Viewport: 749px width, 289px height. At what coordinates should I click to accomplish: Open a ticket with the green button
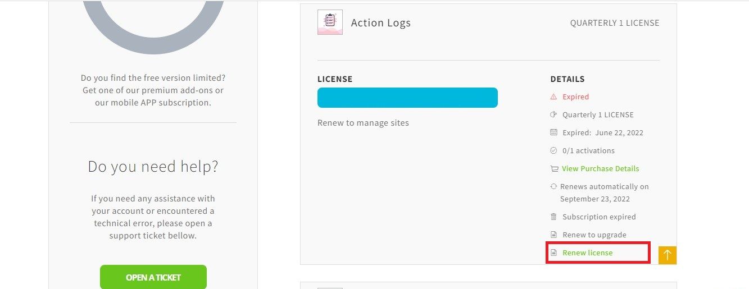tap(153, 277)
